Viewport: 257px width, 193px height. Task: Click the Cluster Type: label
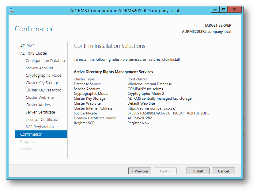(84, 79)
